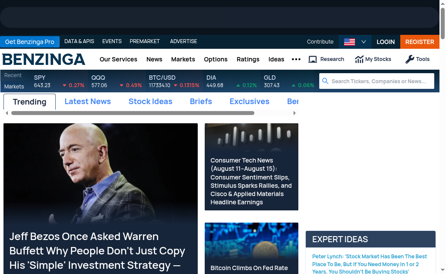Click the page scrollbar down arrow
The image size is (446, 274).
coord(443,270)
